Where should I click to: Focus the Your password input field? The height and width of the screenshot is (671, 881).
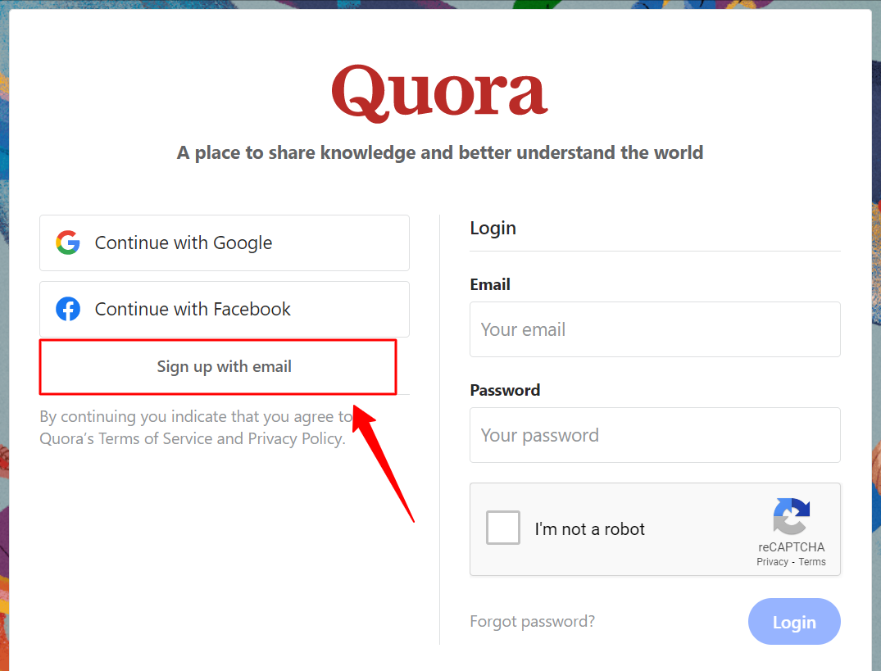pos(655,435)
